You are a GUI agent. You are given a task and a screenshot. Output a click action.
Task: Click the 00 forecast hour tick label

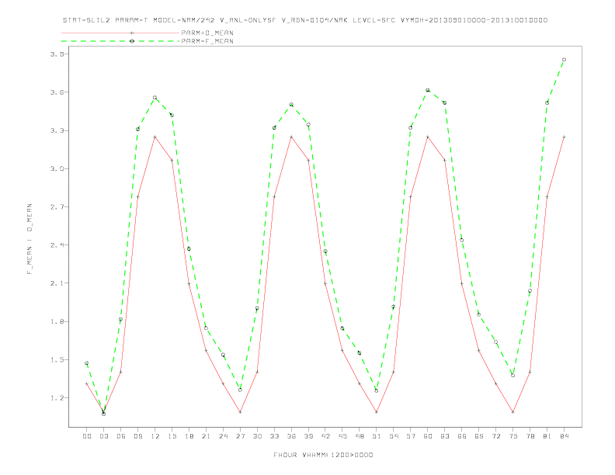tap(87, 436)
